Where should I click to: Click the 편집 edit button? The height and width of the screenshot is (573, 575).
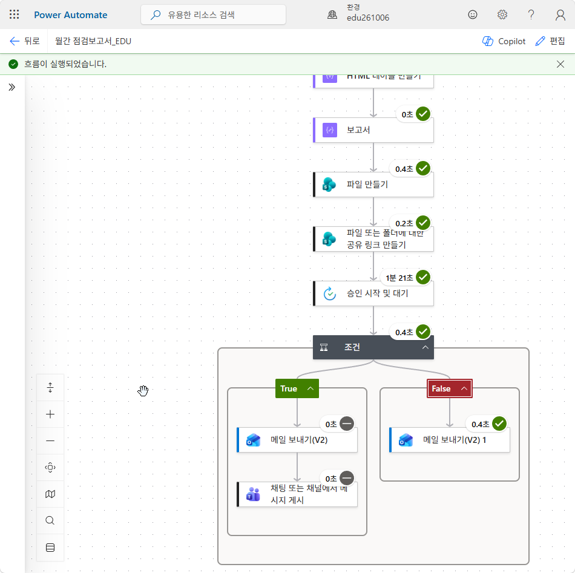(550, 41)
